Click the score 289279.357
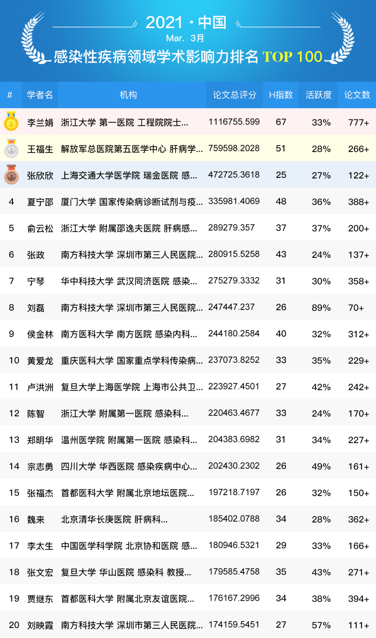Image resolution: width=376 pixels, height=638 pixels. [232, 228]
